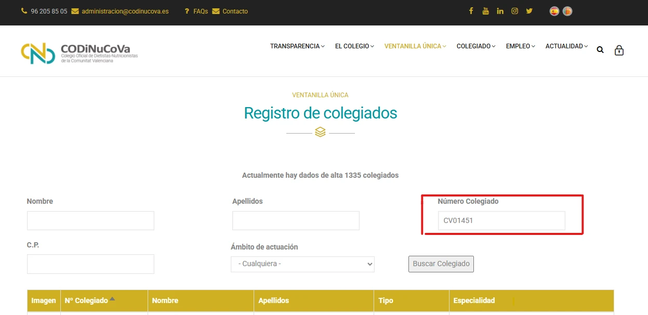Switch language with the Spanish flag

[554, 11]
